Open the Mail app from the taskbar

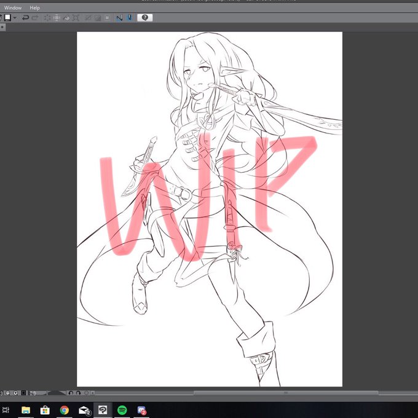84,410
